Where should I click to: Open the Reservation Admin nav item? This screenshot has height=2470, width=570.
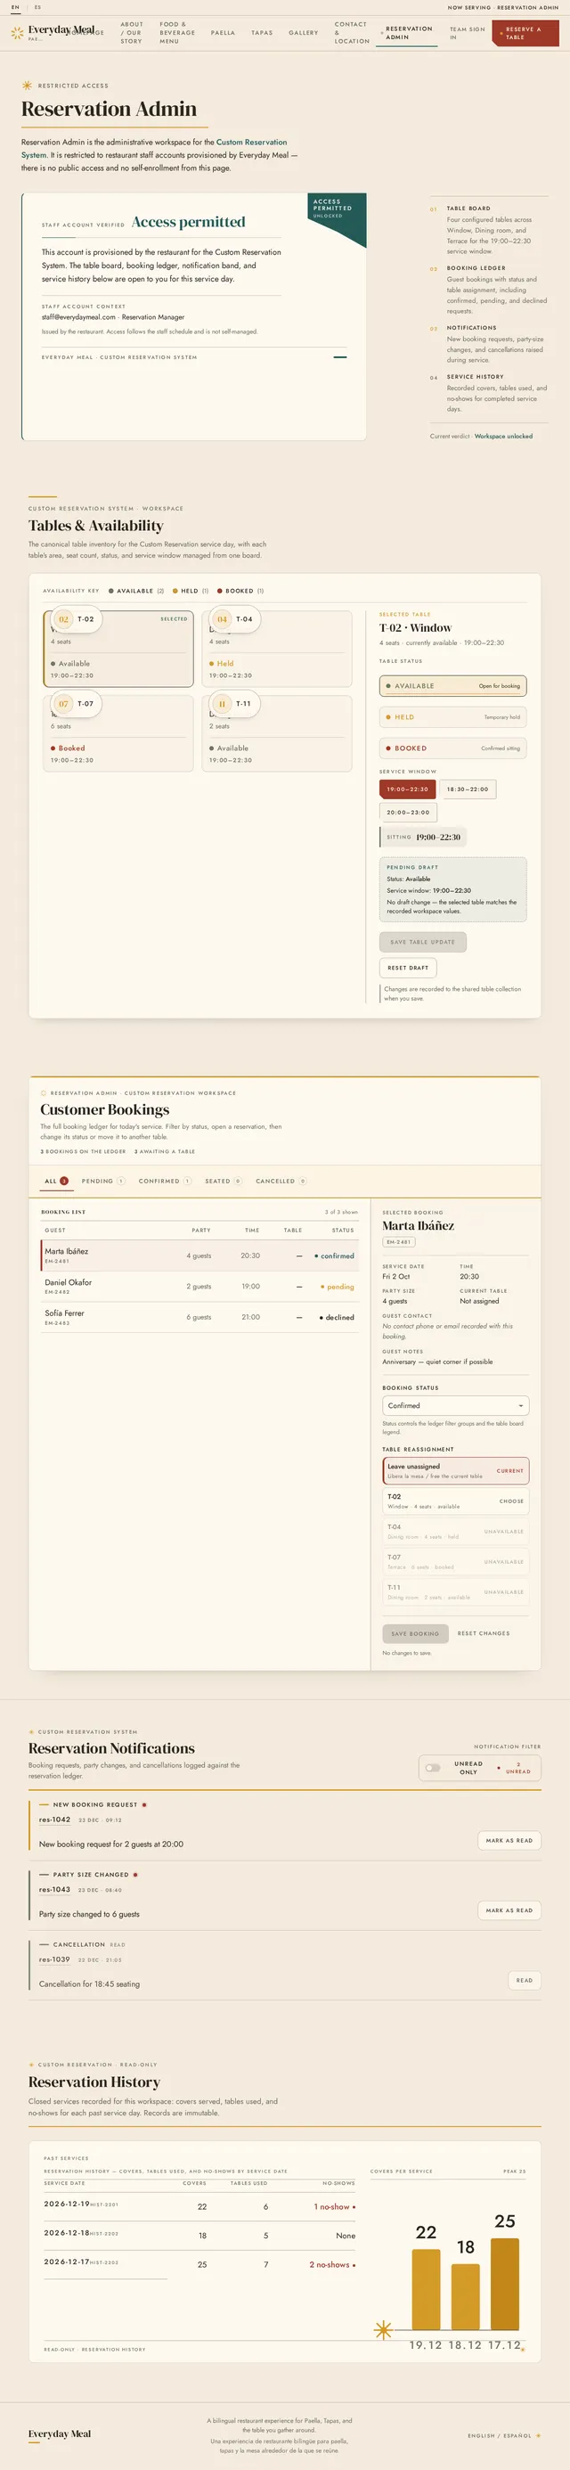pyautogui.click(x=409, y=33)
